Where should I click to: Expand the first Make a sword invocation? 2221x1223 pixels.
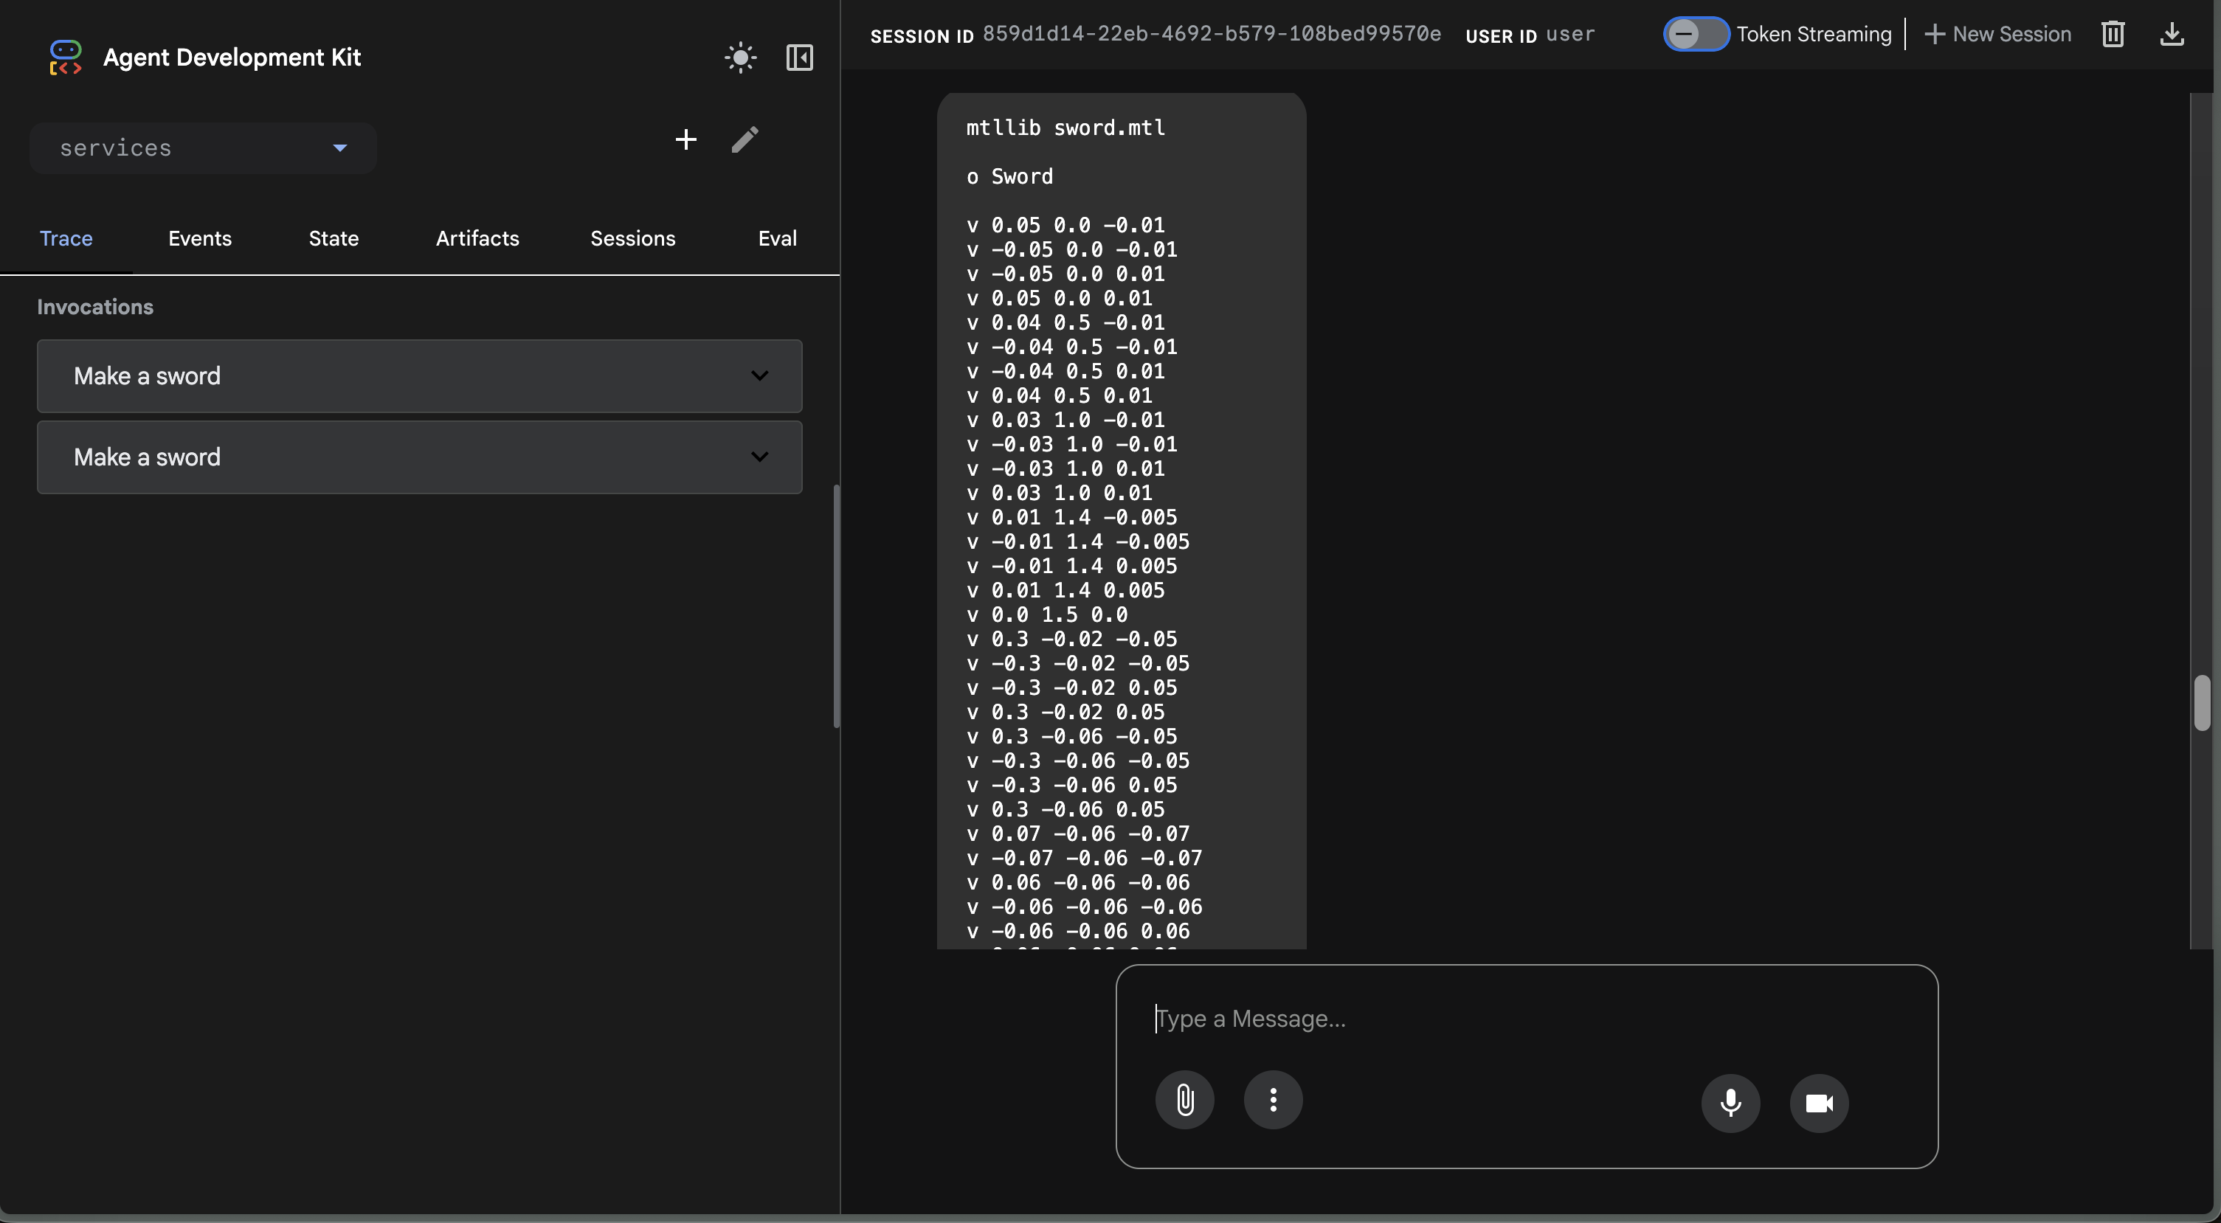coord(419,375)
